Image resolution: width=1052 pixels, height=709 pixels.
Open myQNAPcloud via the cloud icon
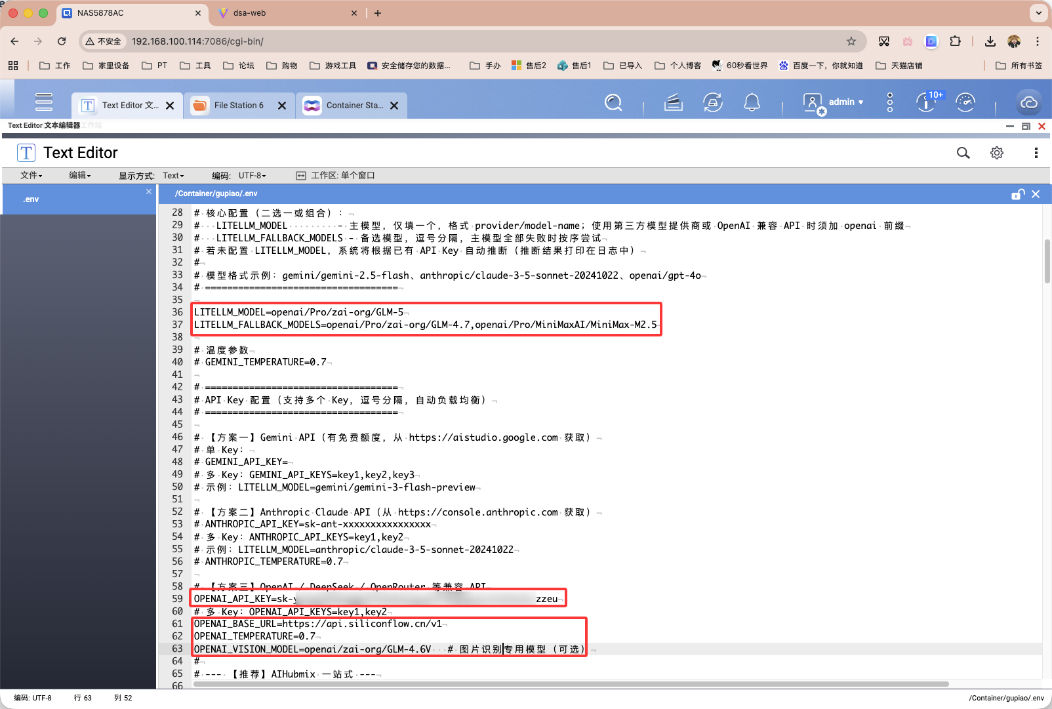(1028, 102)
